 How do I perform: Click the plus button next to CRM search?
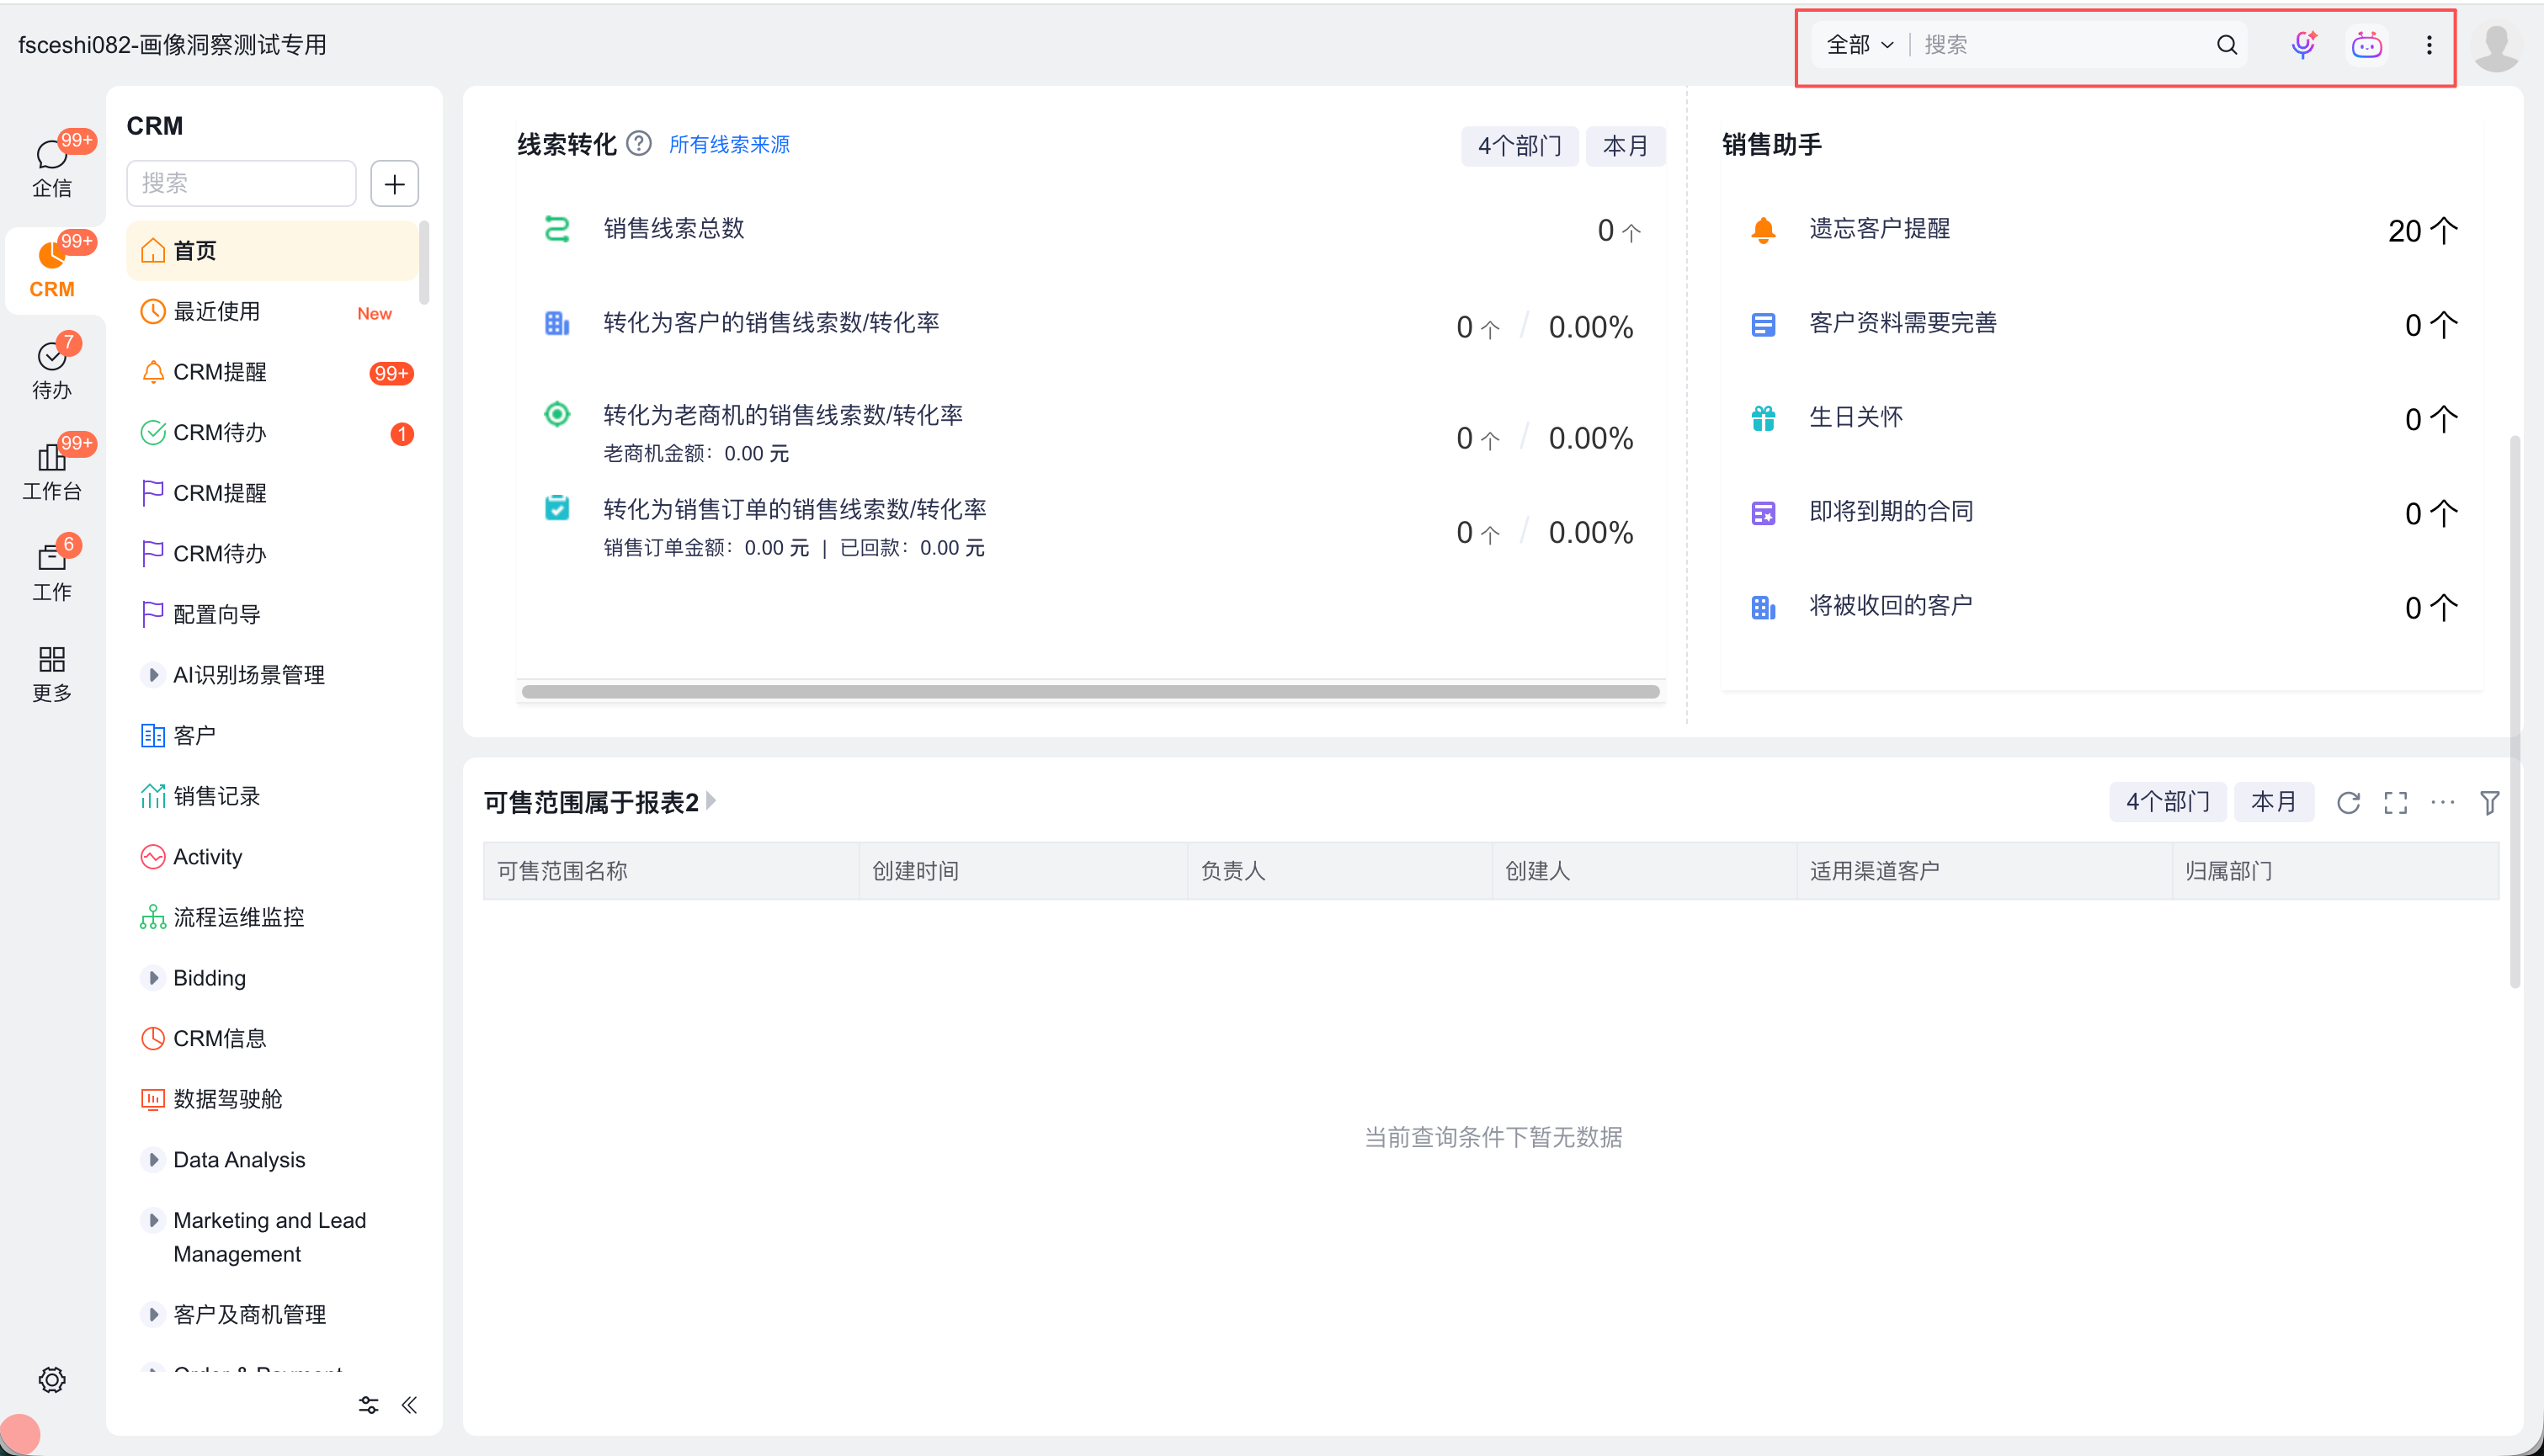pyautogui.click(x=394, y=184)
